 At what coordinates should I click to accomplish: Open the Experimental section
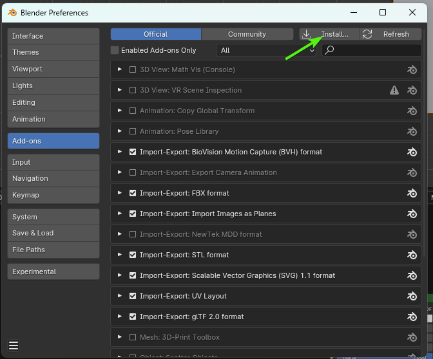click(x=53, y=272)
